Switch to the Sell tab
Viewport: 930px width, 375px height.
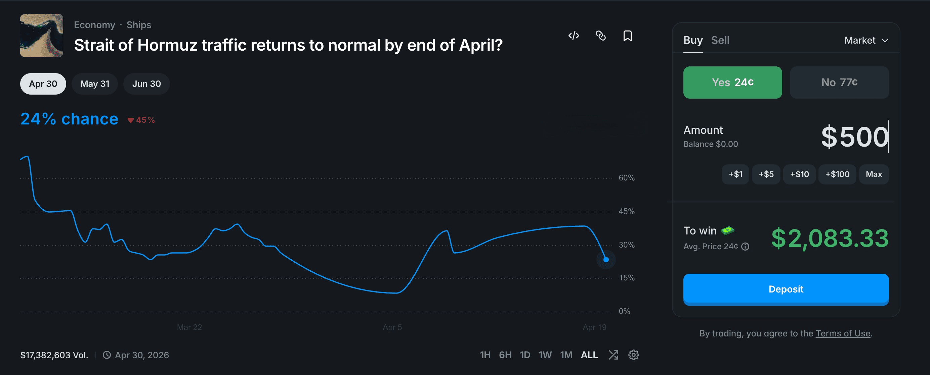[x=720, y=40]
